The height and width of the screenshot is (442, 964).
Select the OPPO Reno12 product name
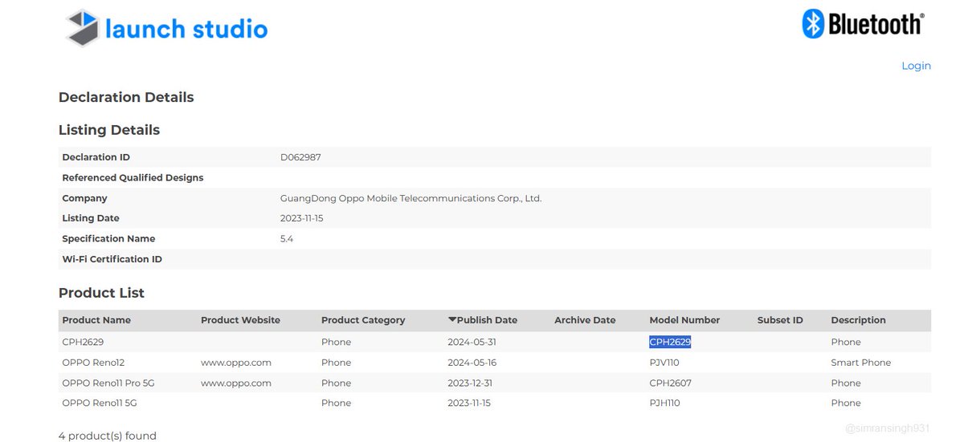(x=92, y=363)
